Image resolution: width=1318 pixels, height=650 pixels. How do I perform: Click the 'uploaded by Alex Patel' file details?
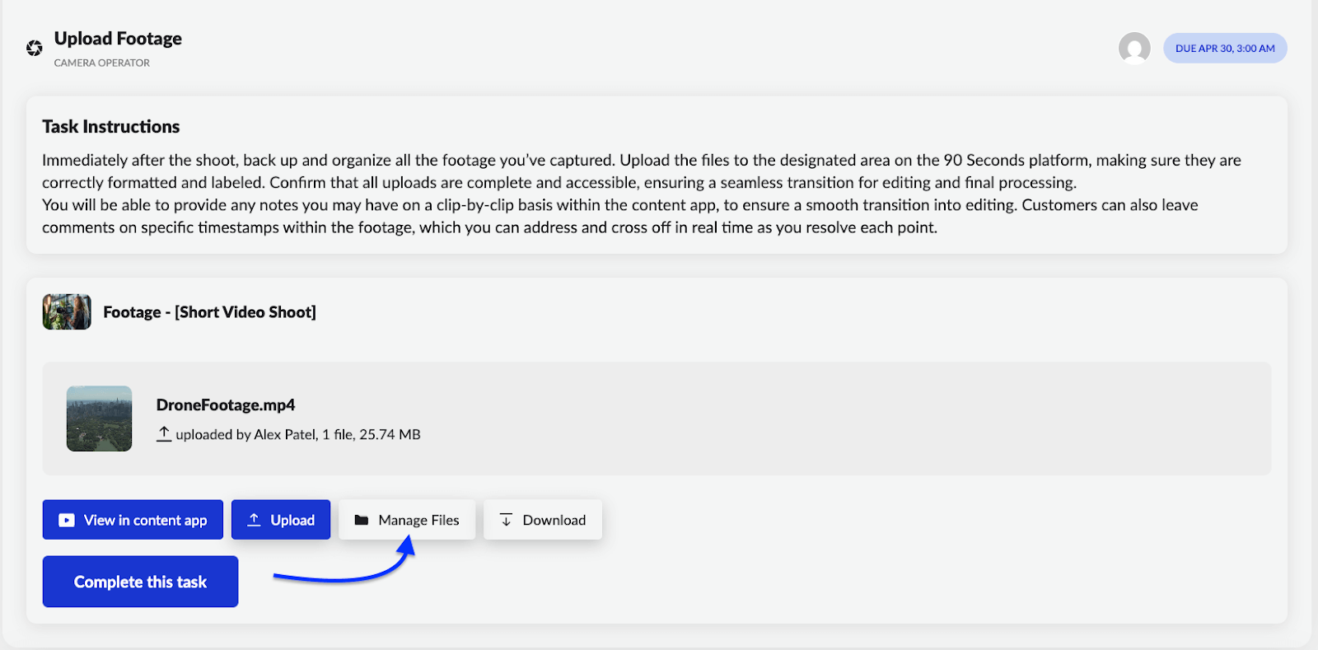tap(297, 435)
